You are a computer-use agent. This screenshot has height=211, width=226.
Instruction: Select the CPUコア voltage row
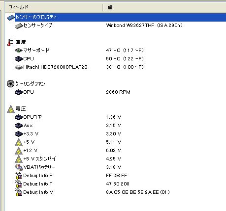click(115, 117)
